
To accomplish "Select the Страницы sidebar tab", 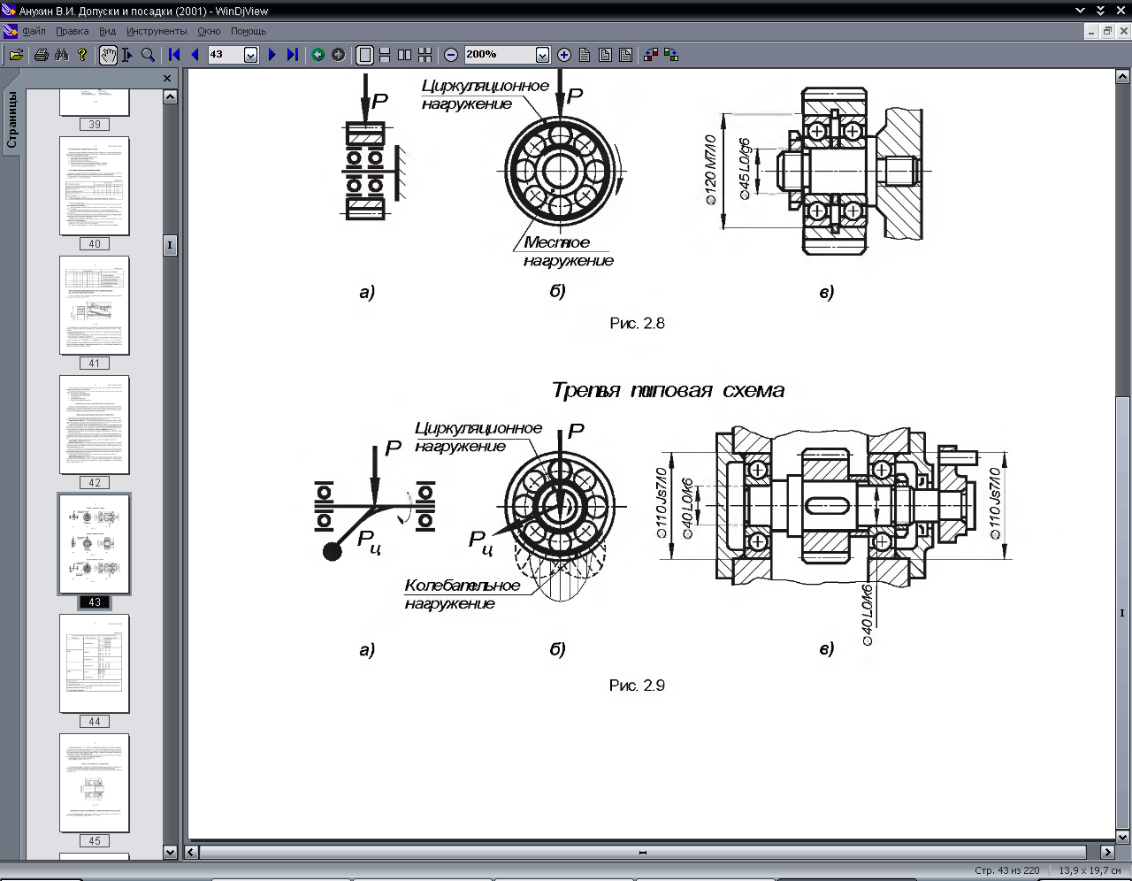I will tap(11, 119).
